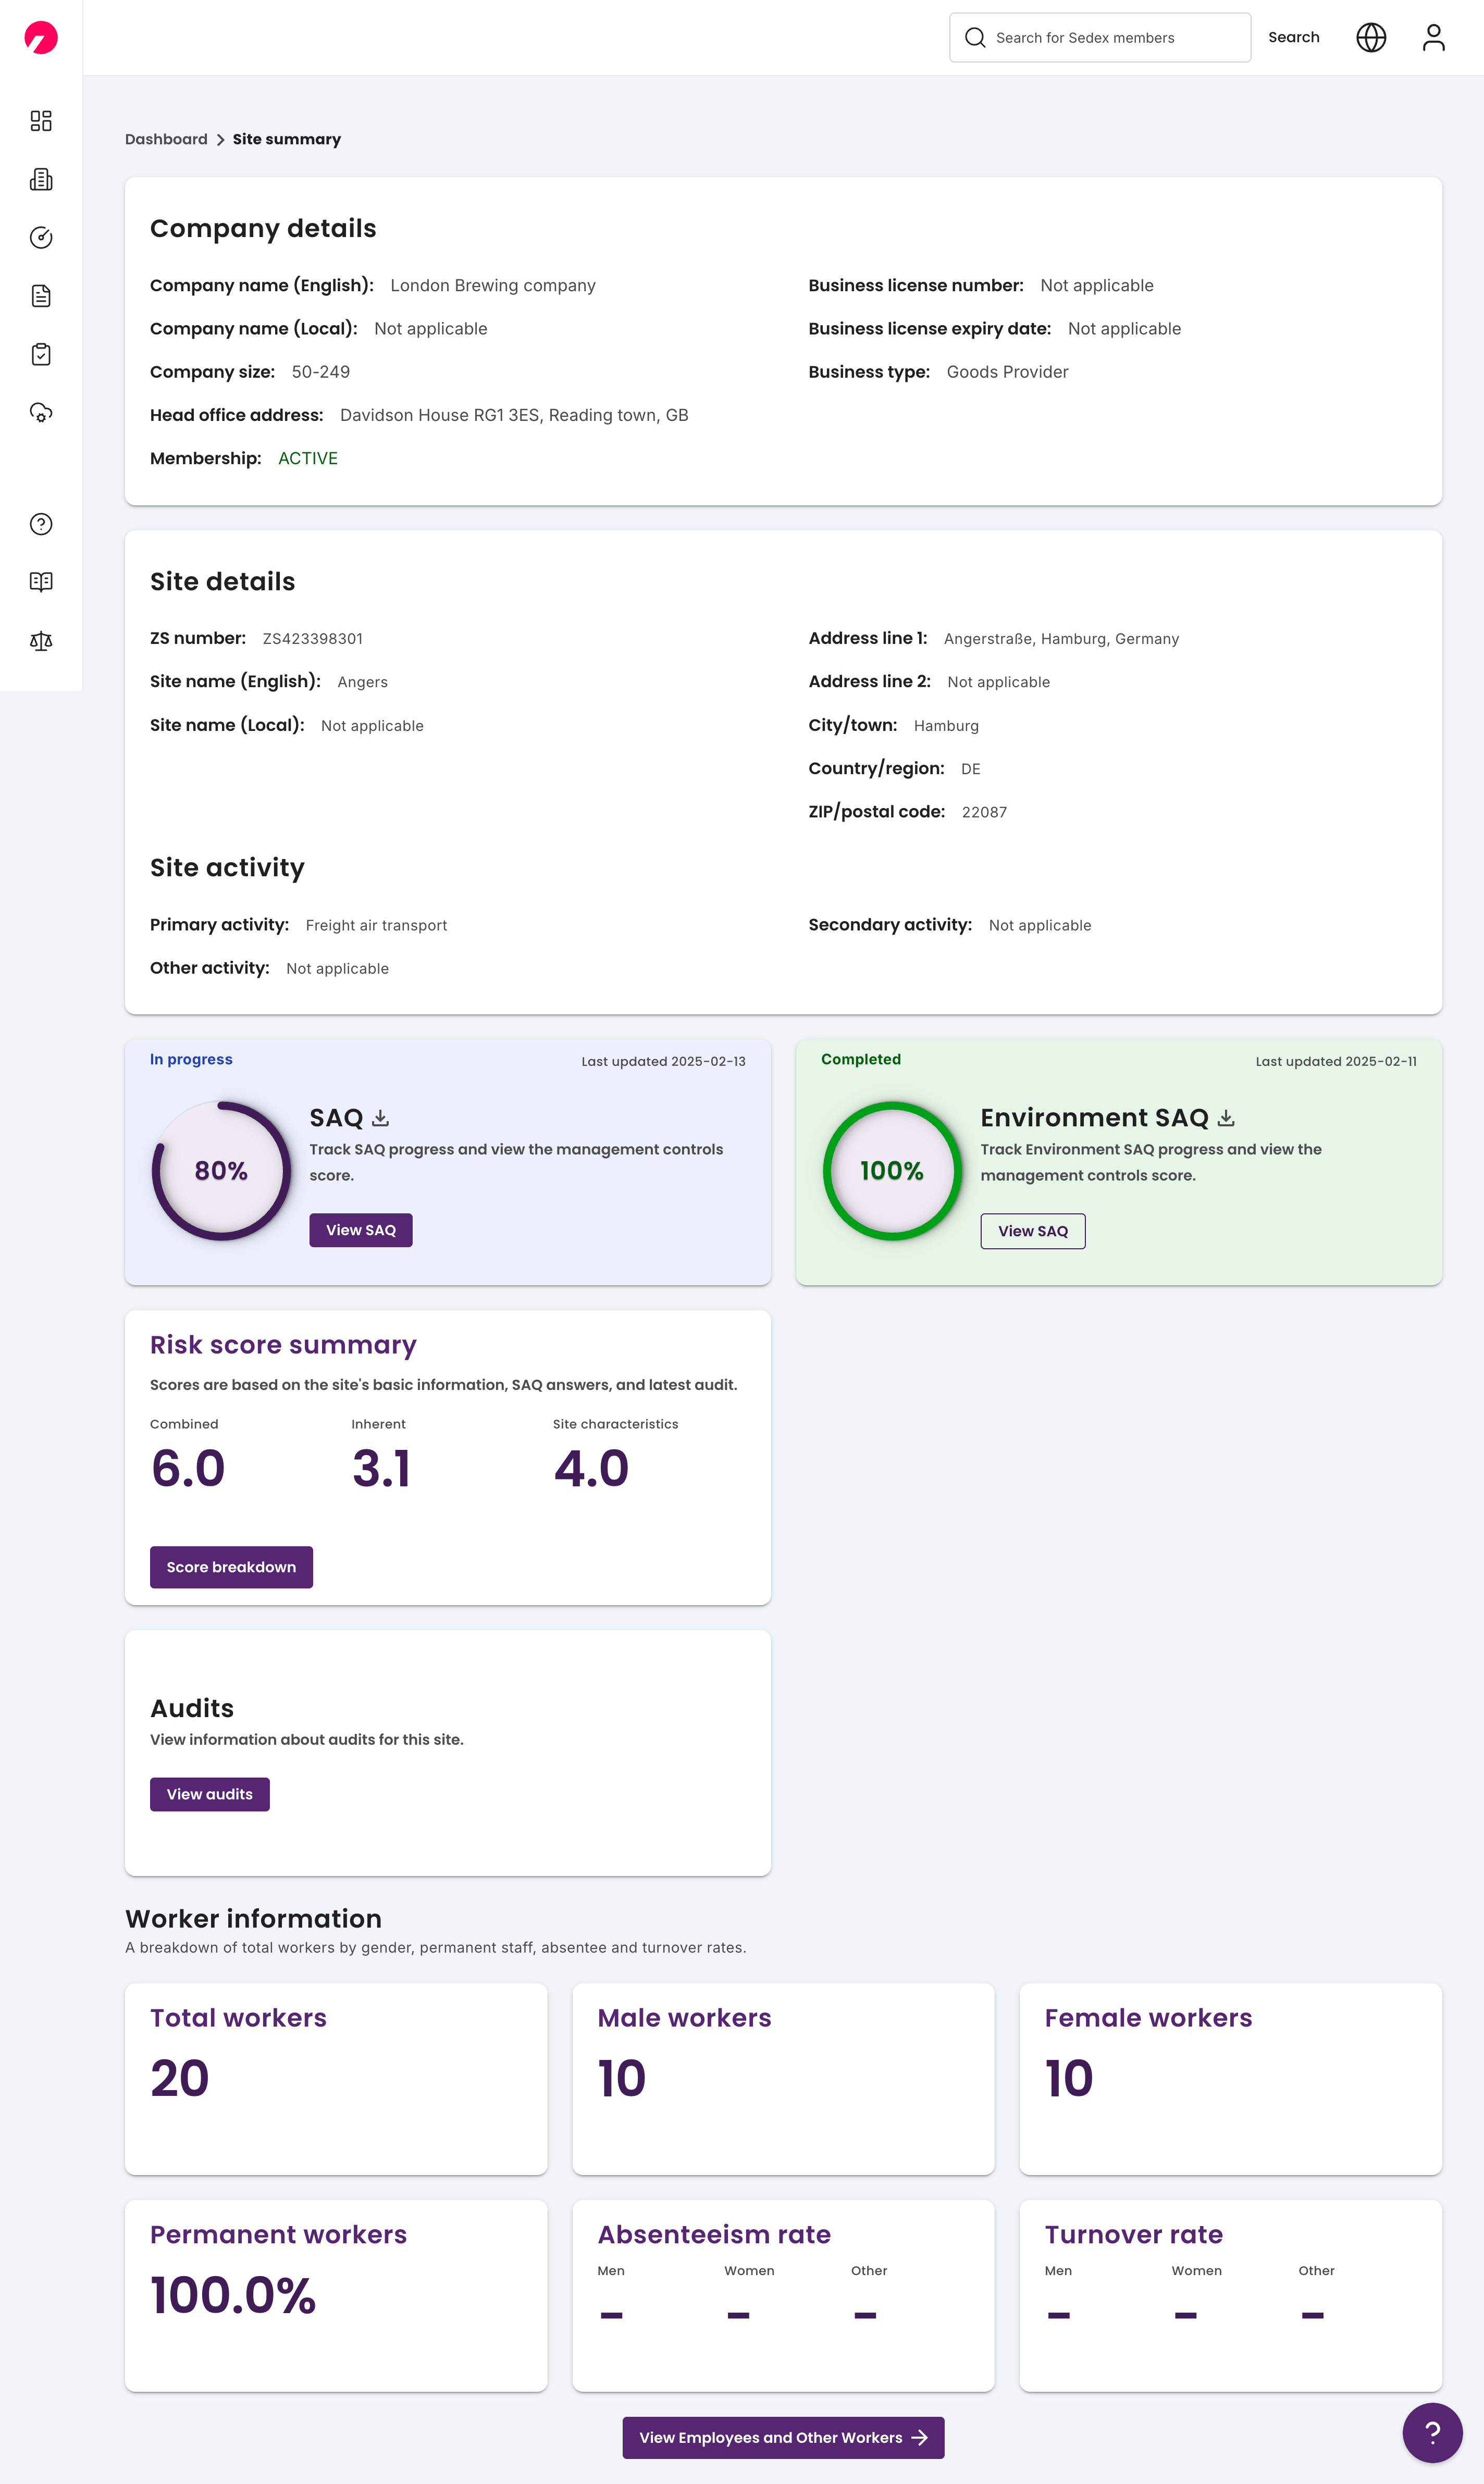The height and width of the screenshot is (2484, 1484).
Task: Click View SAQ in the In progress card
Action: click(360, 1229)
